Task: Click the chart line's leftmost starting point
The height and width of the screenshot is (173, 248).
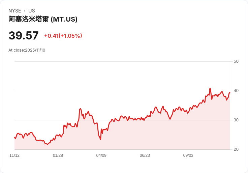Action: coord(14,137)
